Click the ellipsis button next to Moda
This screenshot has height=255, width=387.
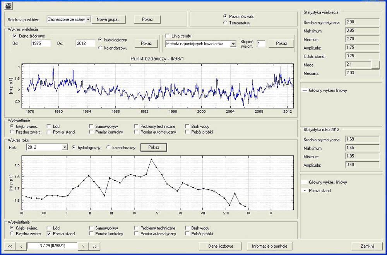[376, 65]
